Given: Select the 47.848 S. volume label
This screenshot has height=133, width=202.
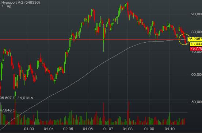Looking at the screenshot, I should (8, 110).
